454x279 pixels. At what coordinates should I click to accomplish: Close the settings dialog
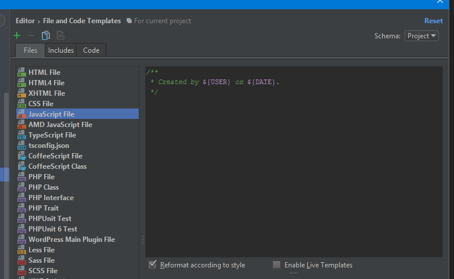440,2
